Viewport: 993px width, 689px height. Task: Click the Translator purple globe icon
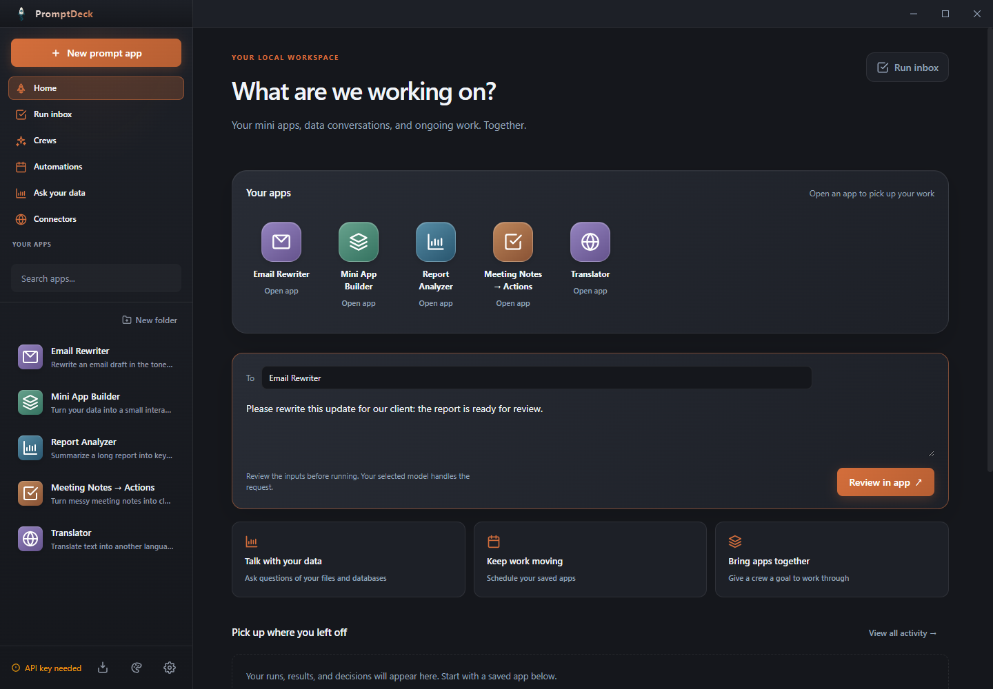tap(590, 242)
